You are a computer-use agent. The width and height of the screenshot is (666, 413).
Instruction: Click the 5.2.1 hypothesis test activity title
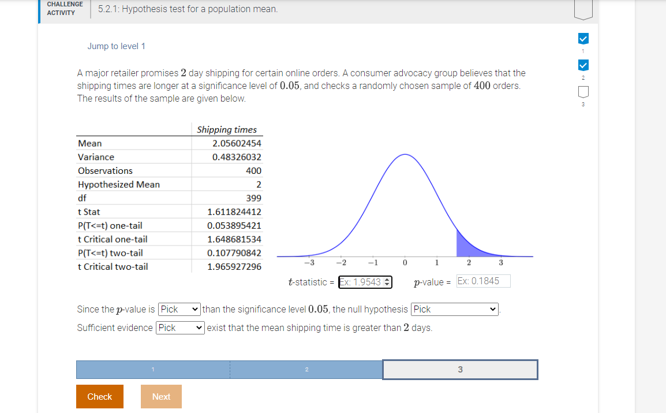click(x=186, y=9)
